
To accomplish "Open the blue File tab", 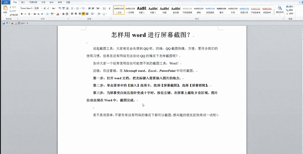I will pos(6,2).
